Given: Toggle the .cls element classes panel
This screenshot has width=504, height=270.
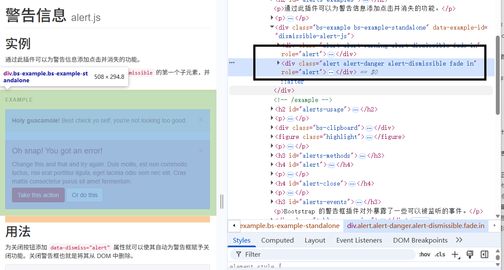Looking at the screenshot, I should pyautogui.click(x=440, y=254).
